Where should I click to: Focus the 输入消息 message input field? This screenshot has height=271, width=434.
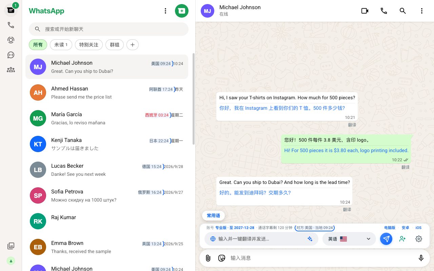[321, 258]
